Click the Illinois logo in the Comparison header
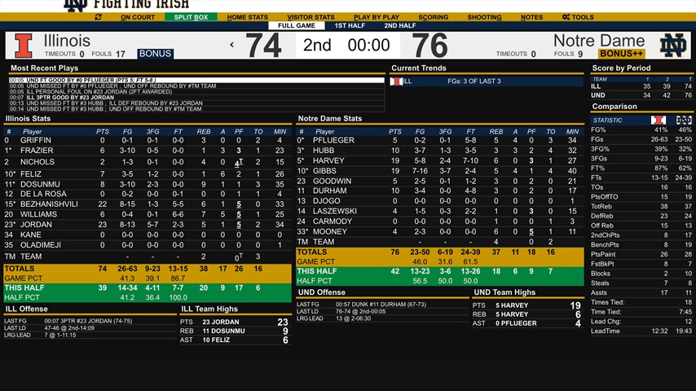Image resolution: width=696 pixels, height=391 pixels. [658, 120]
